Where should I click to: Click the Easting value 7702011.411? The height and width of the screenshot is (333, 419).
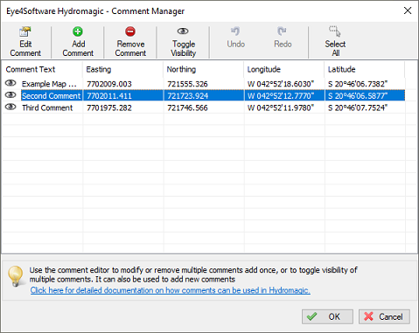109,96
